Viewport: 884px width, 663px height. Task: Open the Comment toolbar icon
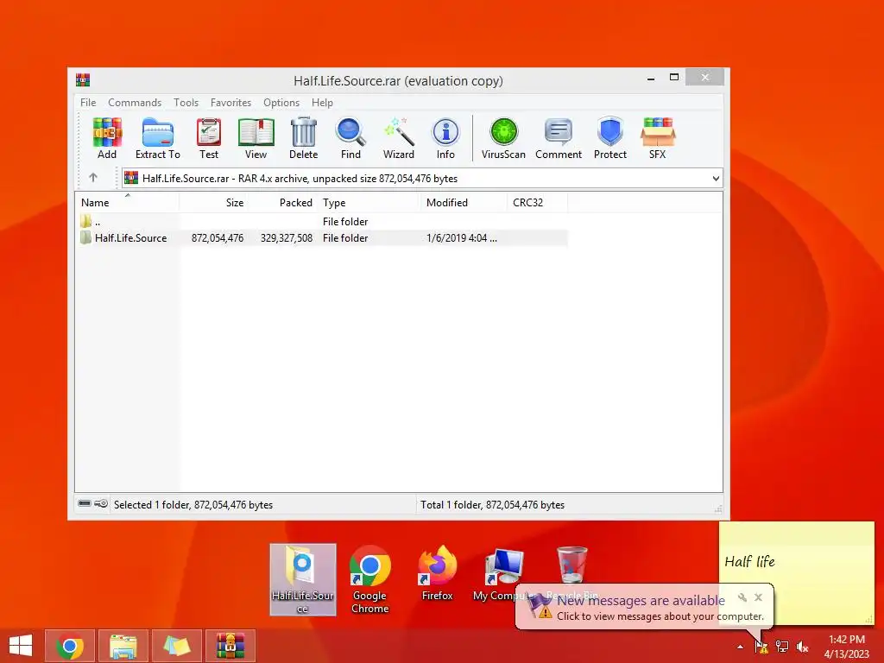(559, 139)
